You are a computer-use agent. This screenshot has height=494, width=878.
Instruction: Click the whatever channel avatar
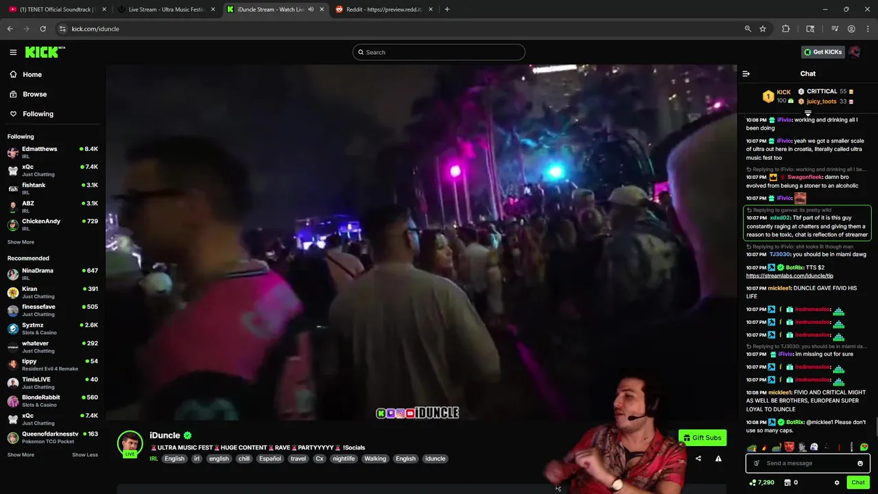click(x=13, y=346)
